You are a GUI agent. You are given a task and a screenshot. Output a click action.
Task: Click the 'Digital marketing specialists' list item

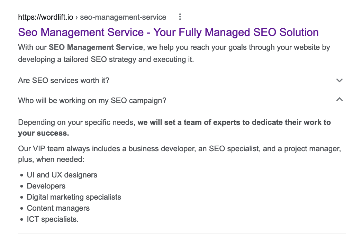(x=74, y=197)
